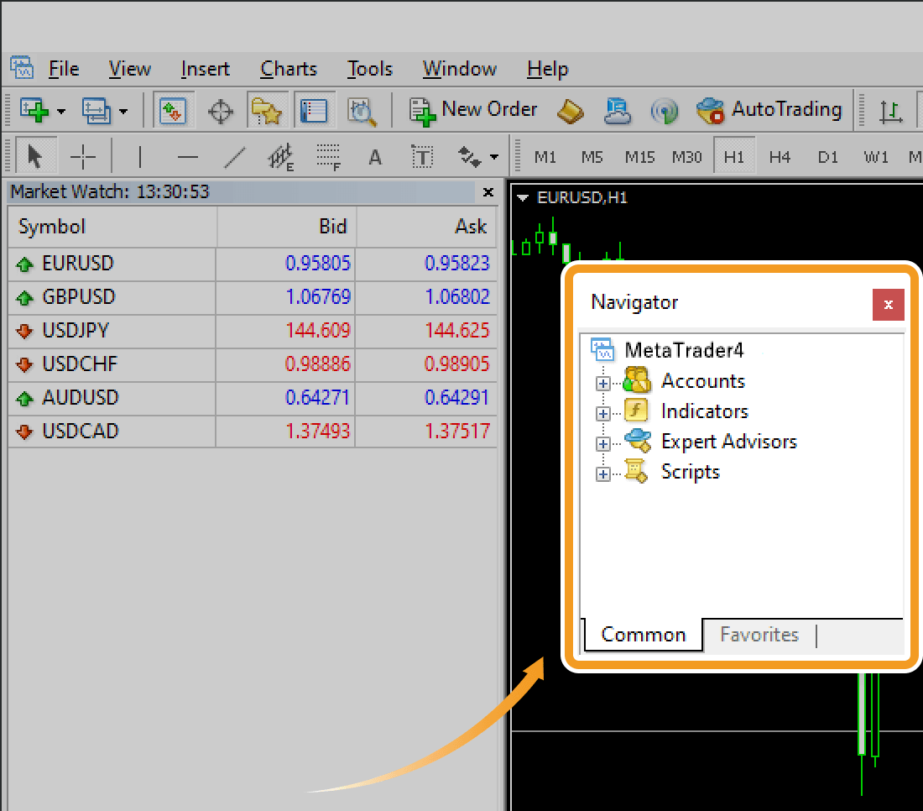Image resolution: width=923 pixels, height=811 pixels.
Task: Switch chart to the H4 timeframe
Action: pyautogui.click(x=780, y=157)
